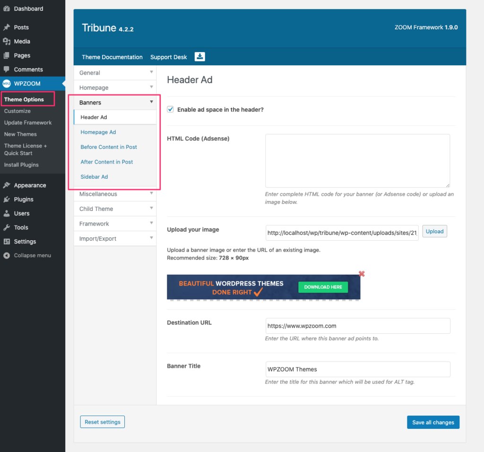Open Customize under WPZOOM
Image resolution: width=484 pixels, height=452 pixels.
pyautogui.click(x=17, y=111)
